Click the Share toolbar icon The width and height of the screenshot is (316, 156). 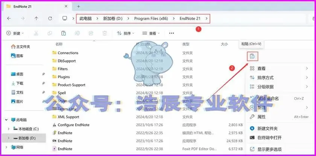pos(91,33)
